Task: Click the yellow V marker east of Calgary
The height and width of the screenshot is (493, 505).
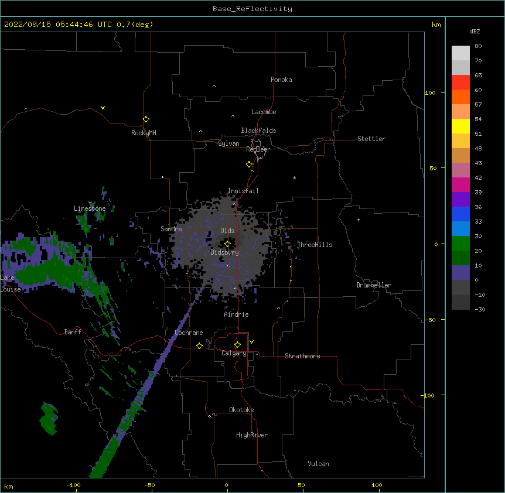Action: [251, 342]
